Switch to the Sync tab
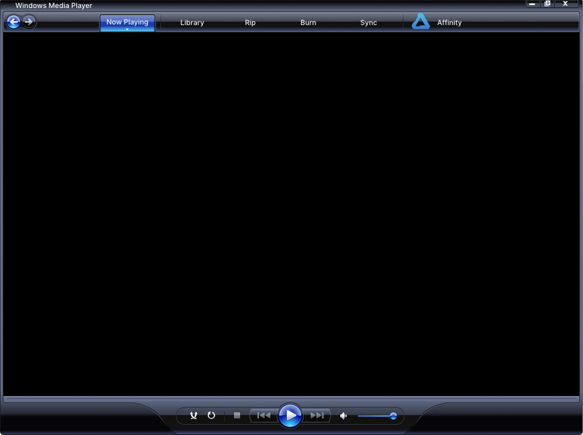This screenshot has height=435, width=583. click(368, 23)
